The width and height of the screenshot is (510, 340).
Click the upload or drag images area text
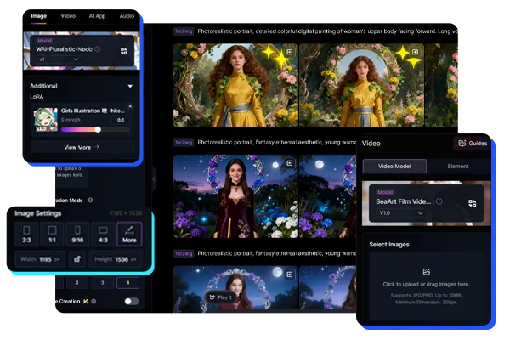click(426, 285)
